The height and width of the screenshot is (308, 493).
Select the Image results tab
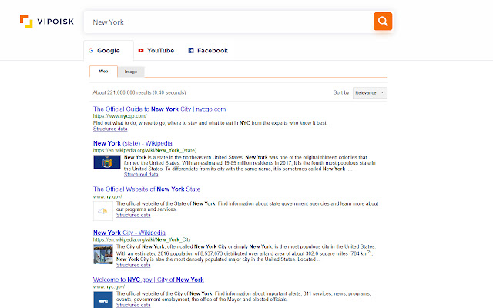pos(131,72)
